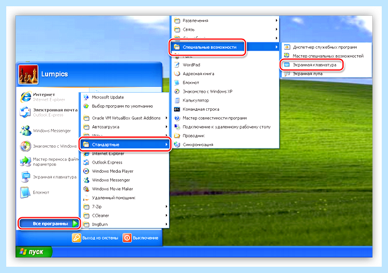The width and height of the screenshot is (388, 273).
Task: Open the default programs selection icon
Action: click(x=86, y=106)
